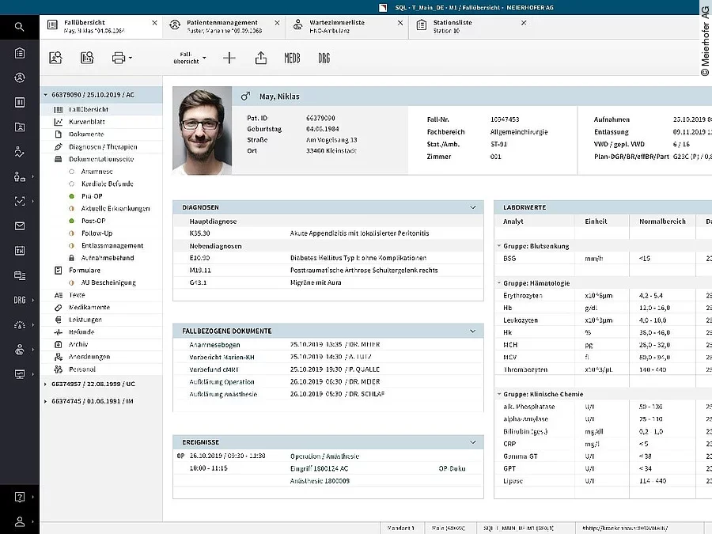
Task: Click the patient photo of Niklas May
Action: (x=203, y=131)
